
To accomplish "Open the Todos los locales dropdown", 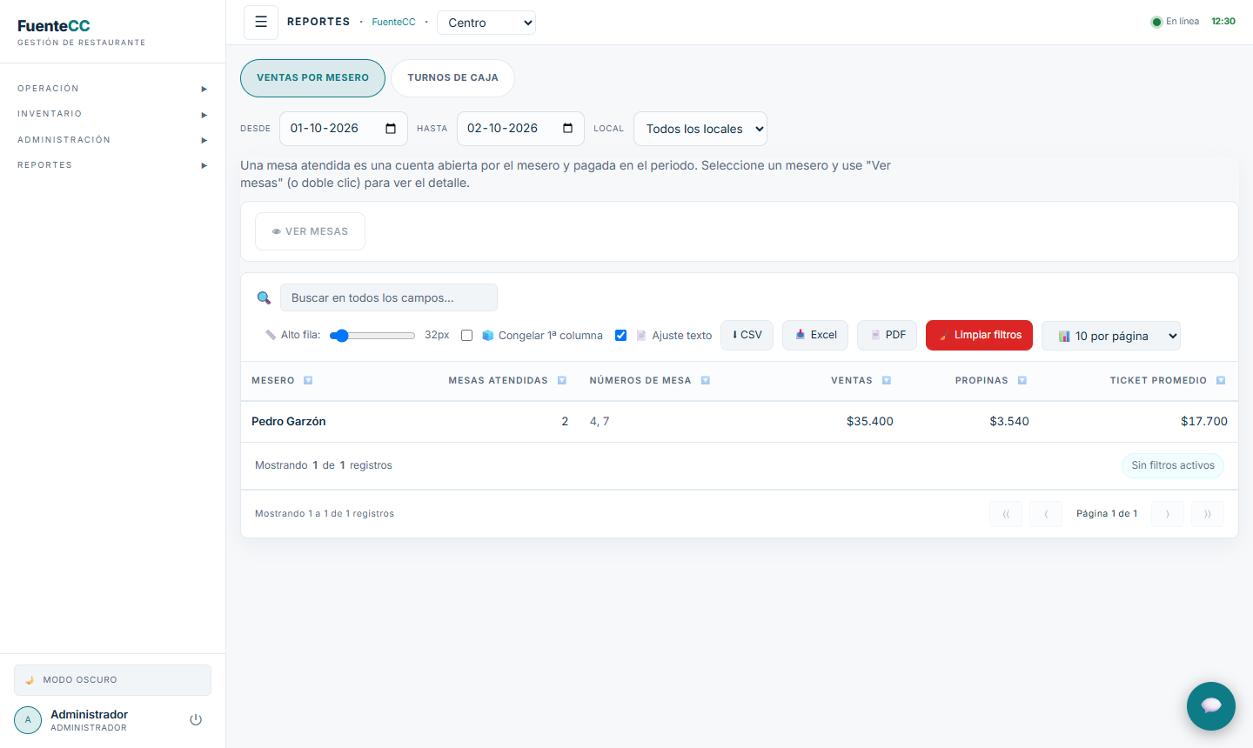I will click(x=700, y=129).
